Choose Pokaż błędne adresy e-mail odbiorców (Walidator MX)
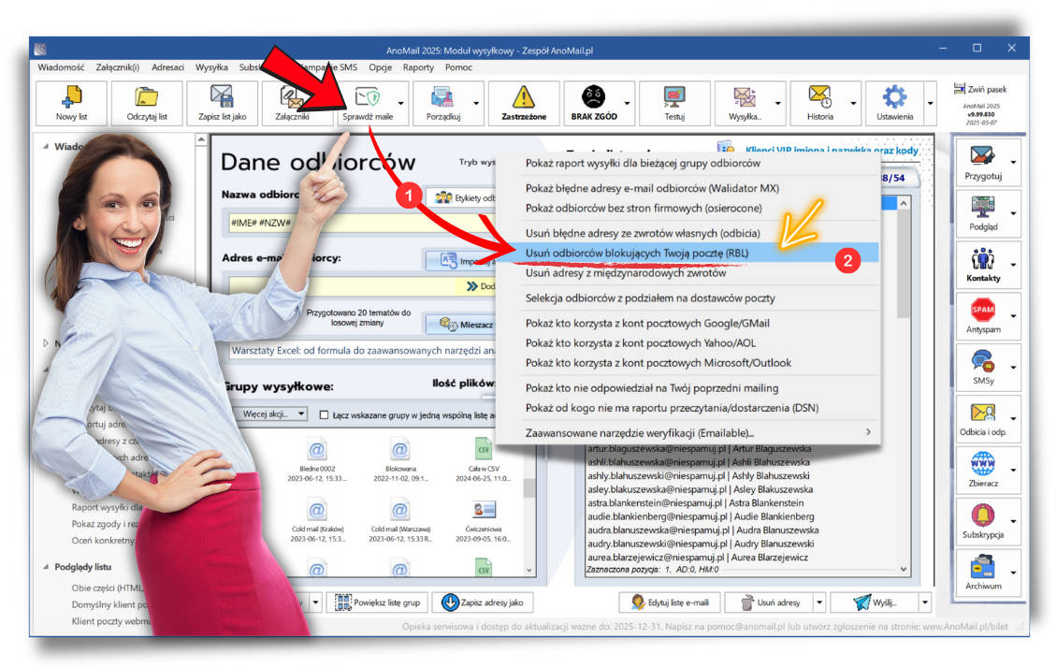 coord(688,188)
